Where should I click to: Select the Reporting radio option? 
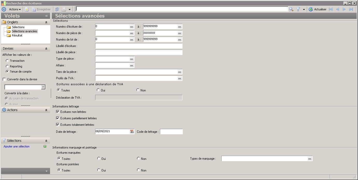click(7, 66)
